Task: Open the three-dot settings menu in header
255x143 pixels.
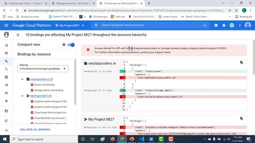Action: pos(240,25)
